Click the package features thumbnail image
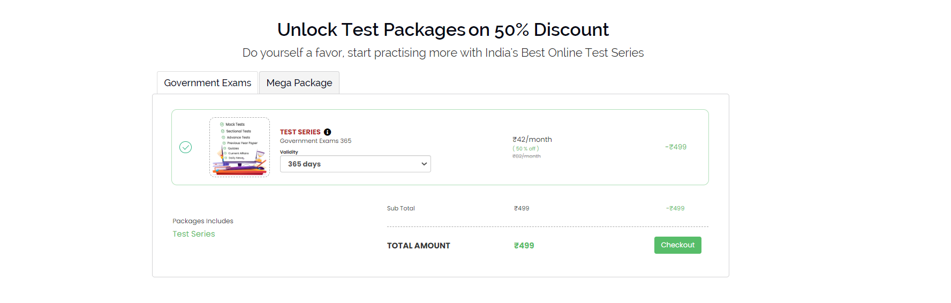951x303 pixels. point(239,147)
